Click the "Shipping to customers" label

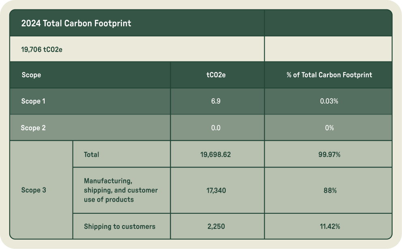click(120, 226)
